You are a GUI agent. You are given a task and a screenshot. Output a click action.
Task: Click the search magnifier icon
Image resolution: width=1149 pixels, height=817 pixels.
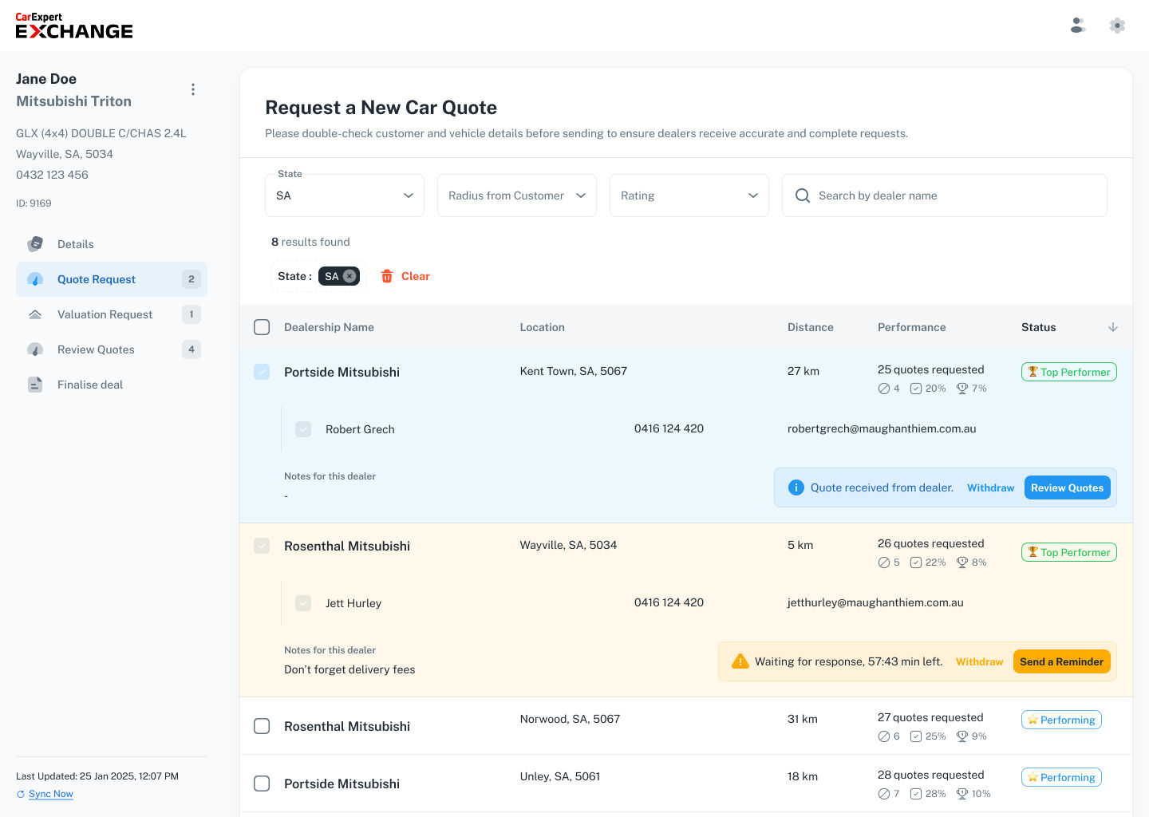(803, 195)
